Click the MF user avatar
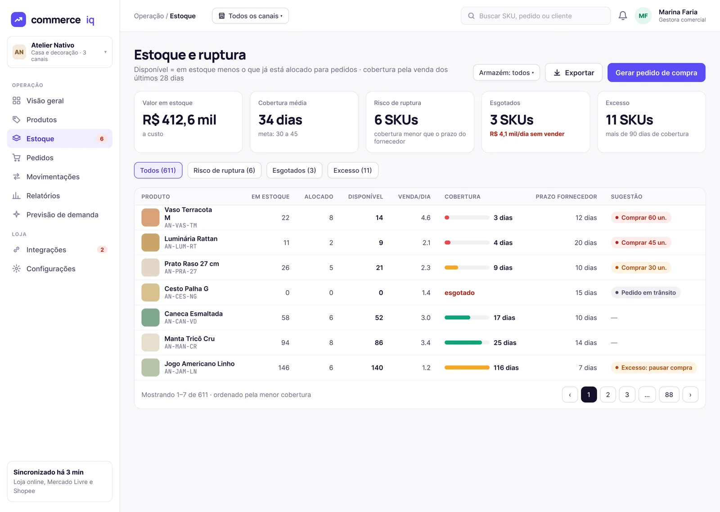Screen dimensions: 720x512 coord(643,16)
